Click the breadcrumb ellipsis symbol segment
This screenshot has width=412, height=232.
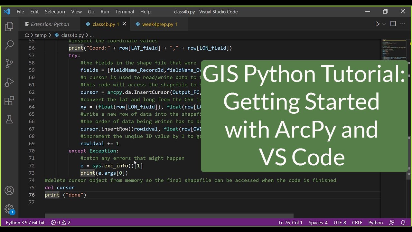click(92, 35)
